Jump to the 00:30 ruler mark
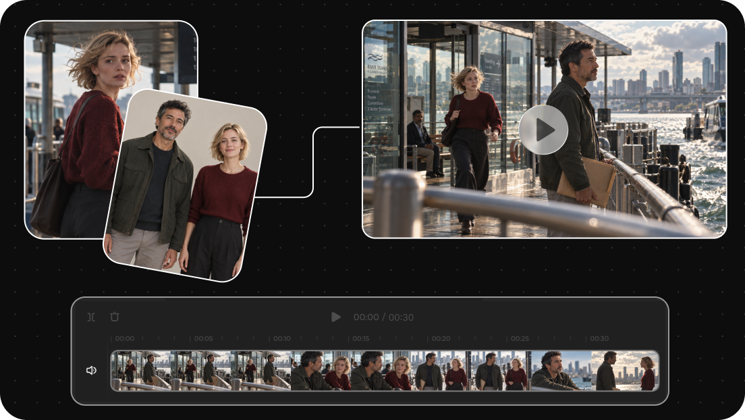 coord(599,339)
